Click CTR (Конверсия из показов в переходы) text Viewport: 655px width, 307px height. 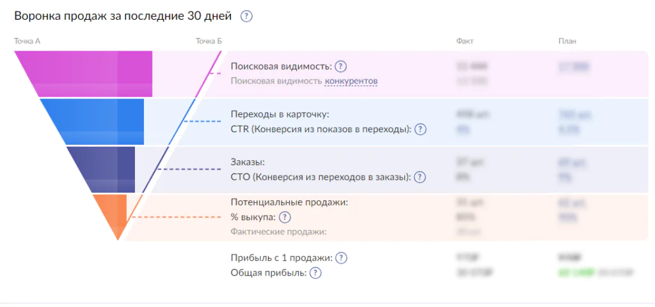321,129
